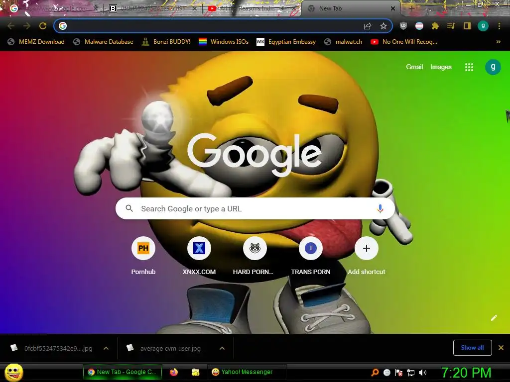Switch to New Tab - Google Chrome taskbar button

pos(123,372)
